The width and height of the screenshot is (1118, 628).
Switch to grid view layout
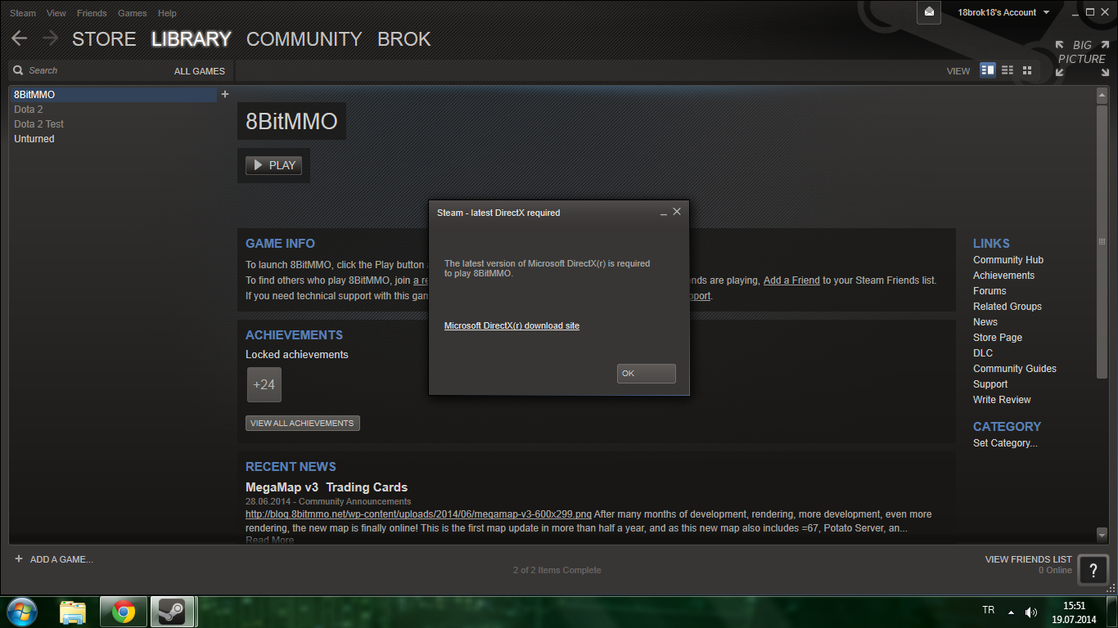(x=1027, y=70)
